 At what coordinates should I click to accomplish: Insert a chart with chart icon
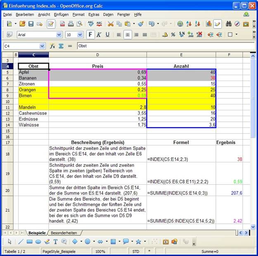(x=208, y=24)
